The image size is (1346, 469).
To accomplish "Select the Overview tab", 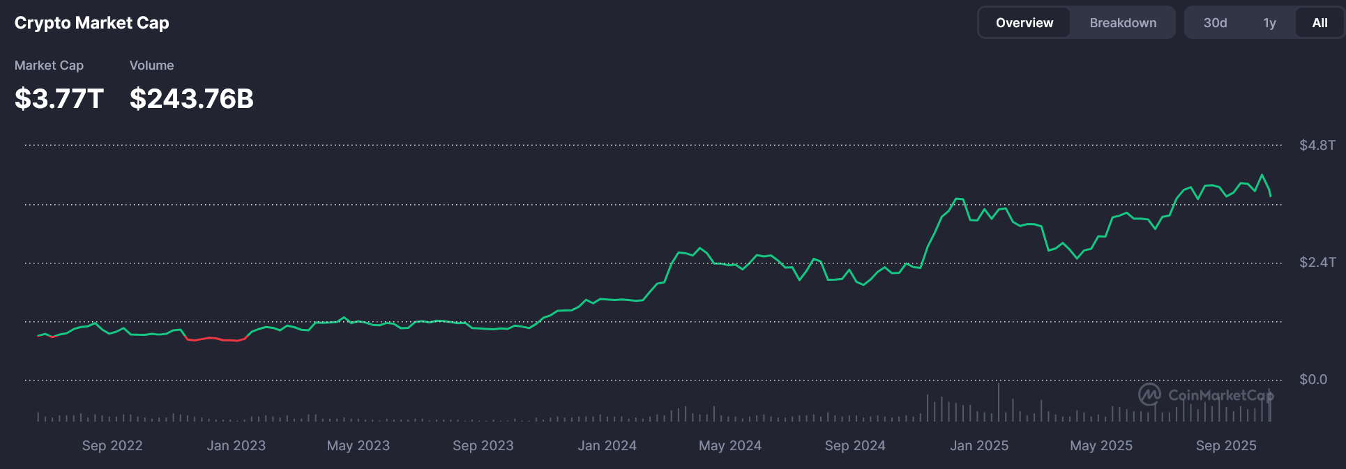I will pos(1024,23).
